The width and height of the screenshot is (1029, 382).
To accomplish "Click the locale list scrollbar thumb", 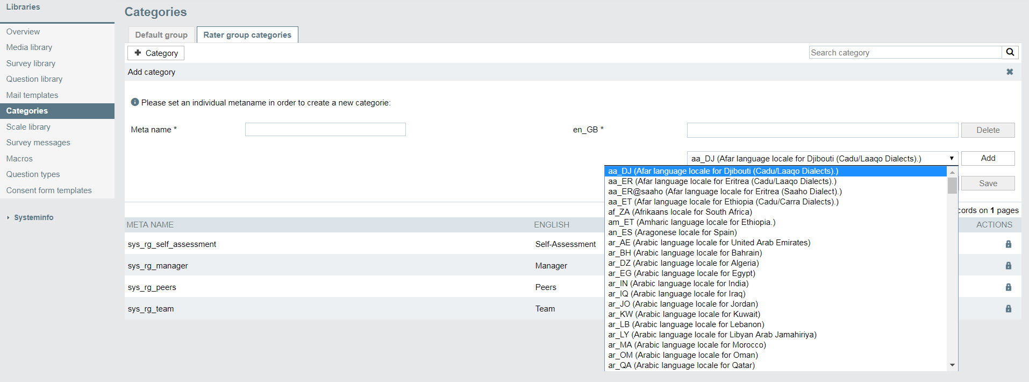I will (x=952, y=185).
